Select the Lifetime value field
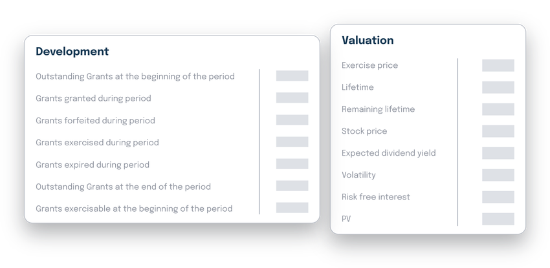 coord(498,87)
